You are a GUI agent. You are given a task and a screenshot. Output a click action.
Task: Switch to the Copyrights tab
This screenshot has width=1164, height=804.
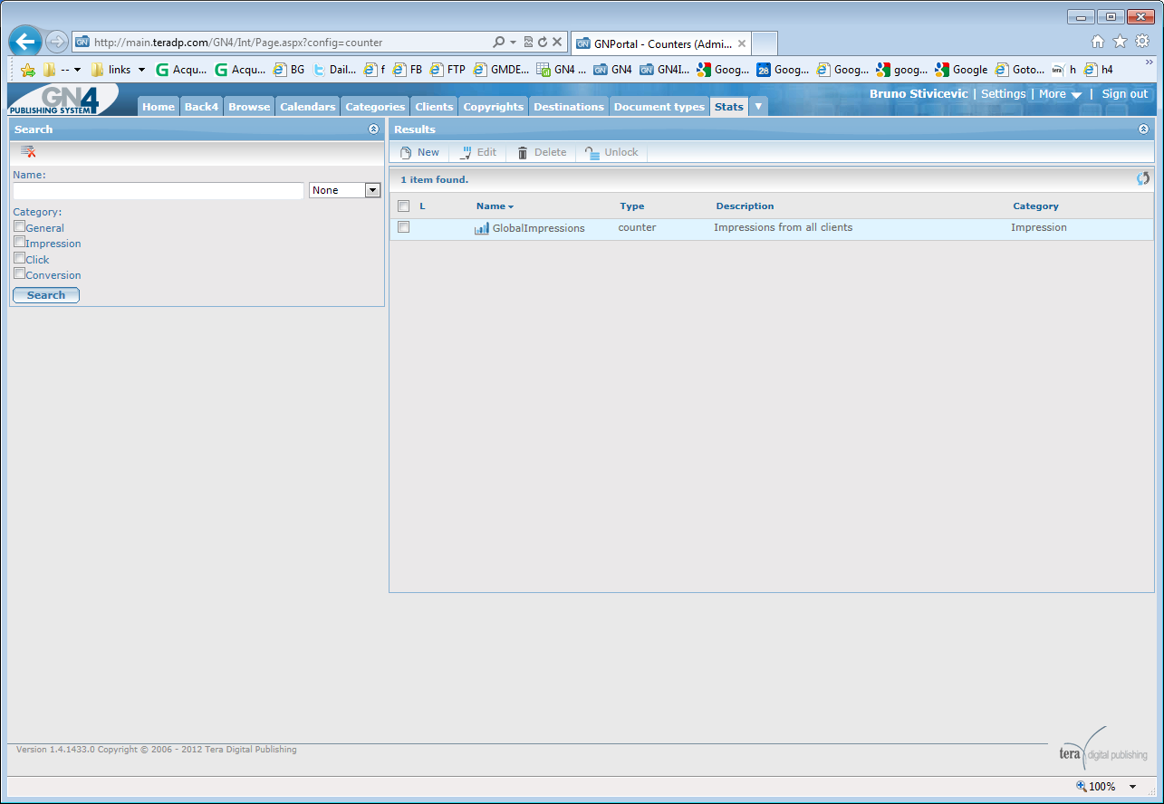494,107
